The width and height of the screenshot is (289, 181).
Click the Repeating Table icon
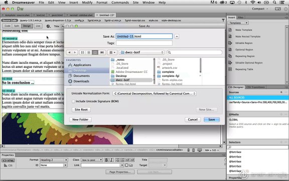click(x=230, y=69)
